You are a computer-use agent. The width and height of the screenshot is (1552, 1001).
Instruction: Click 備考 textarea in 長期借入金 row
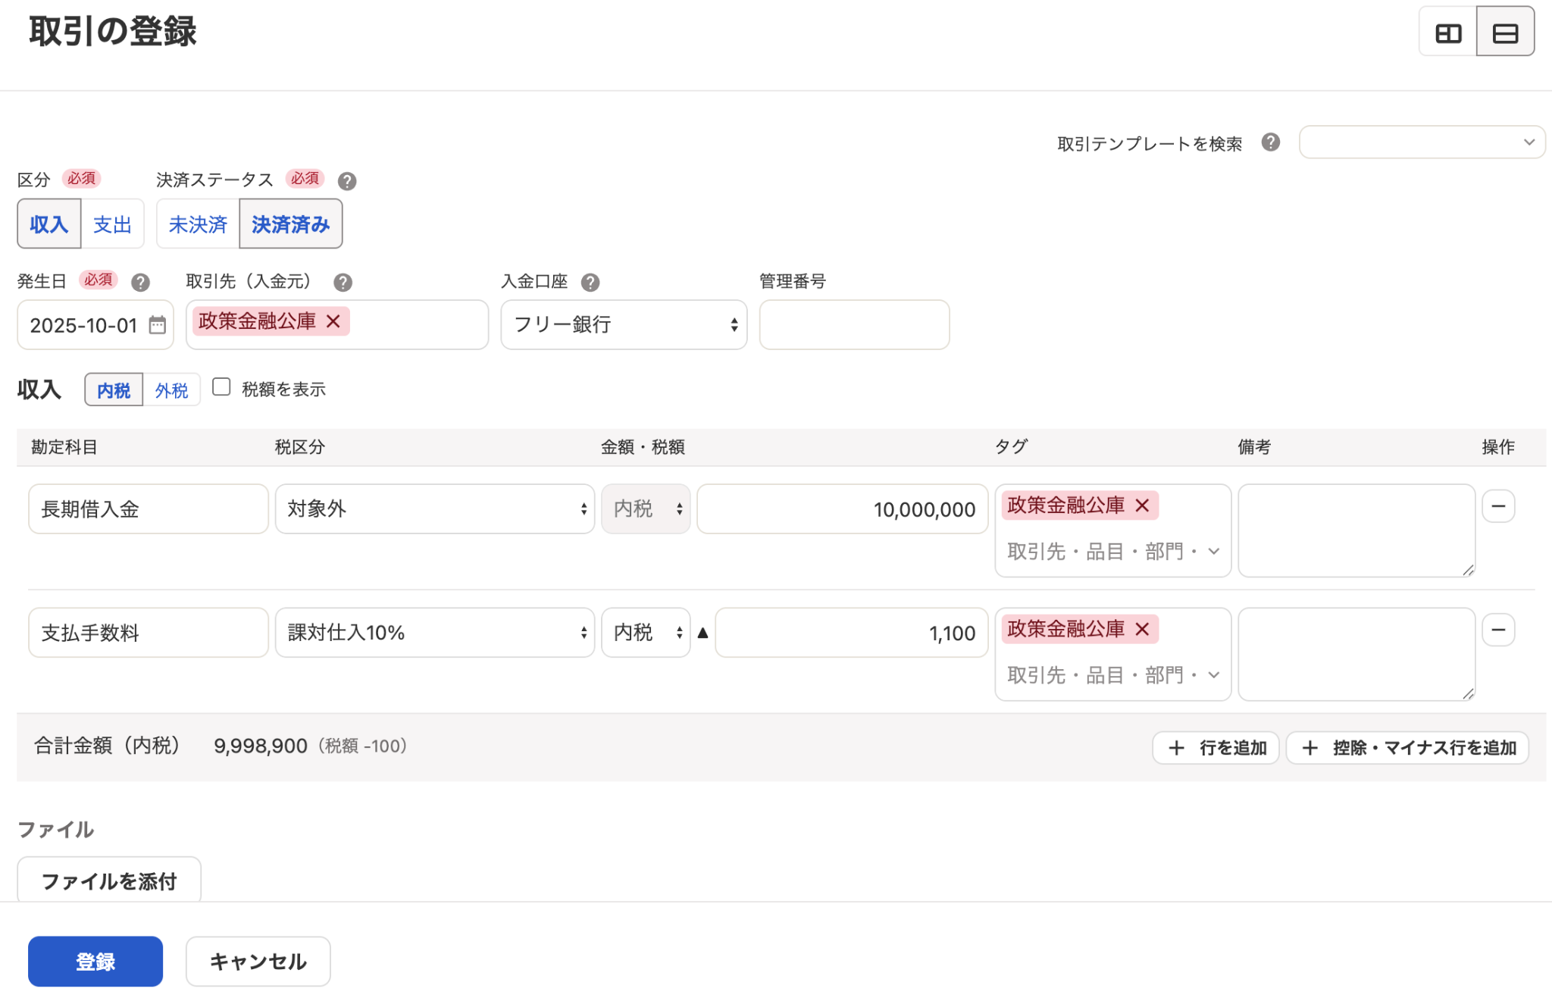tap(1356, 530)
